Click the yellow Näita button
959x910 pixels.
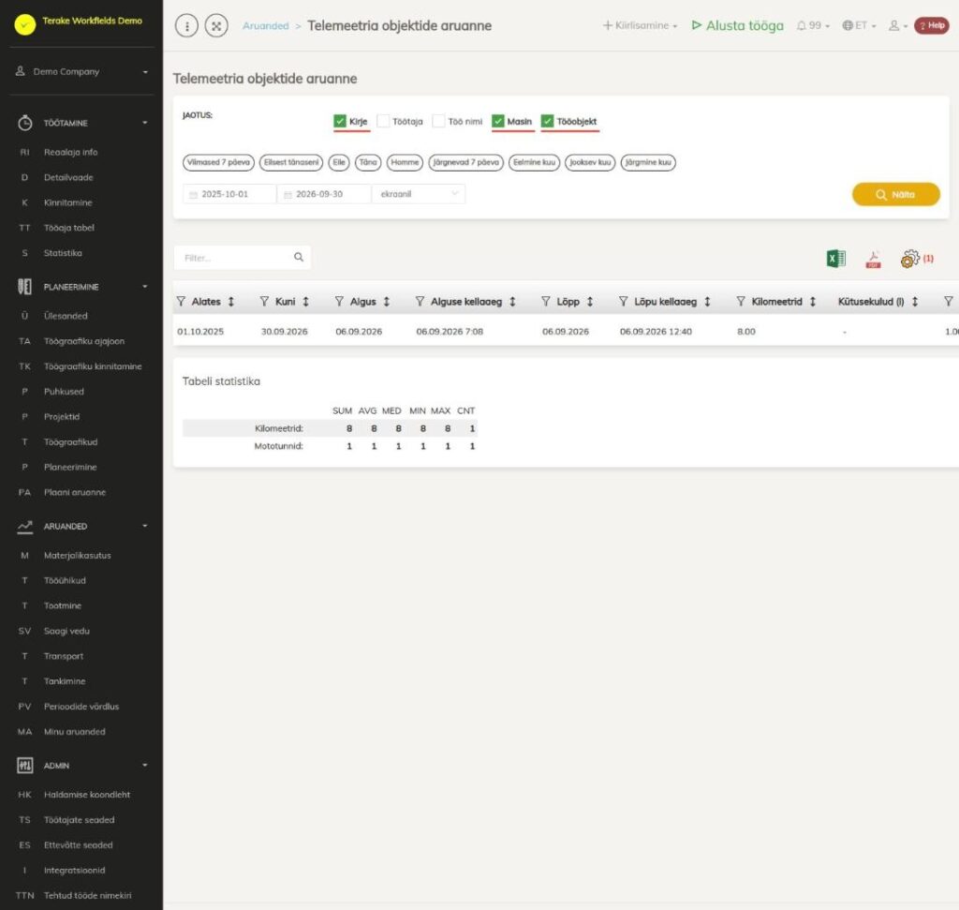coord(895,195)
